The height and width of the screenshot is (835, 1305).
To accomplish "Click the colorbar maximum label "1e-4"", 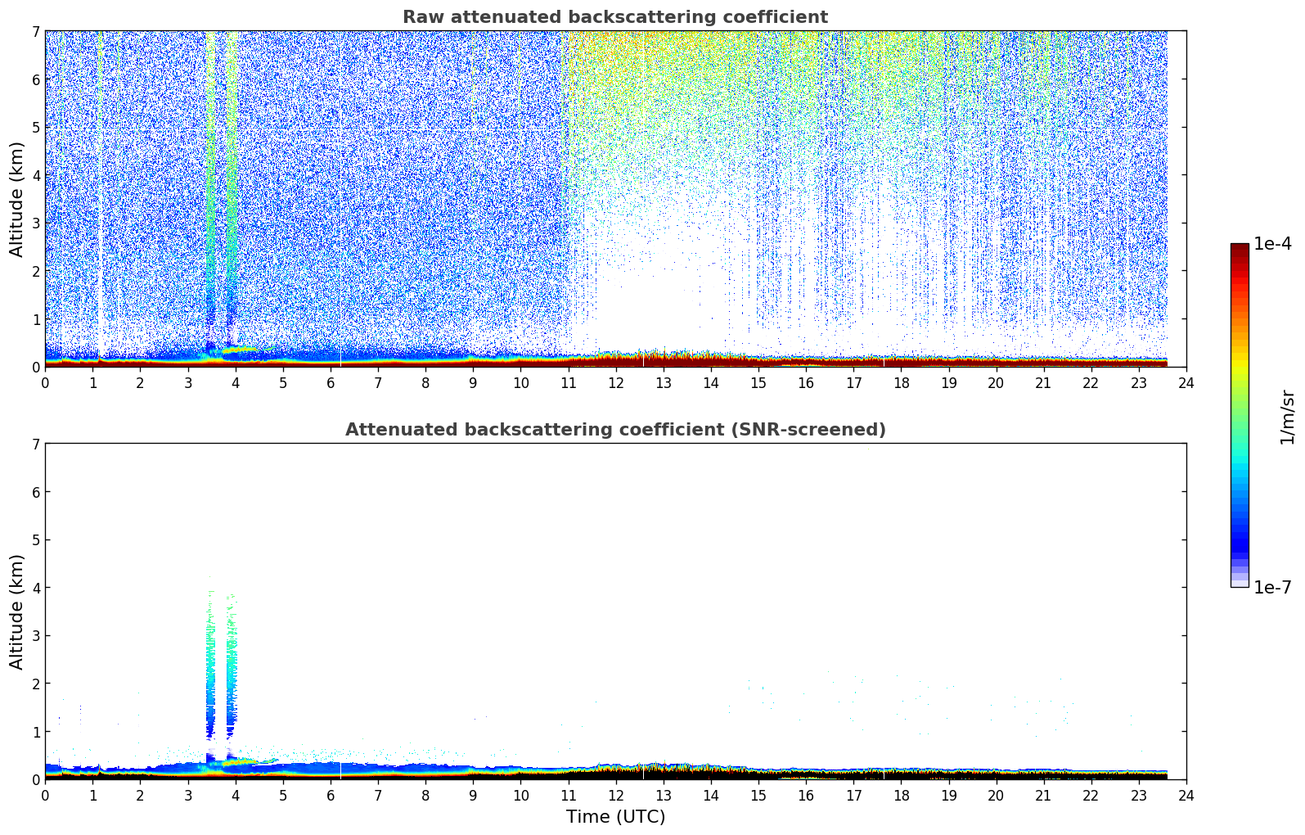I will [1272, 244].
